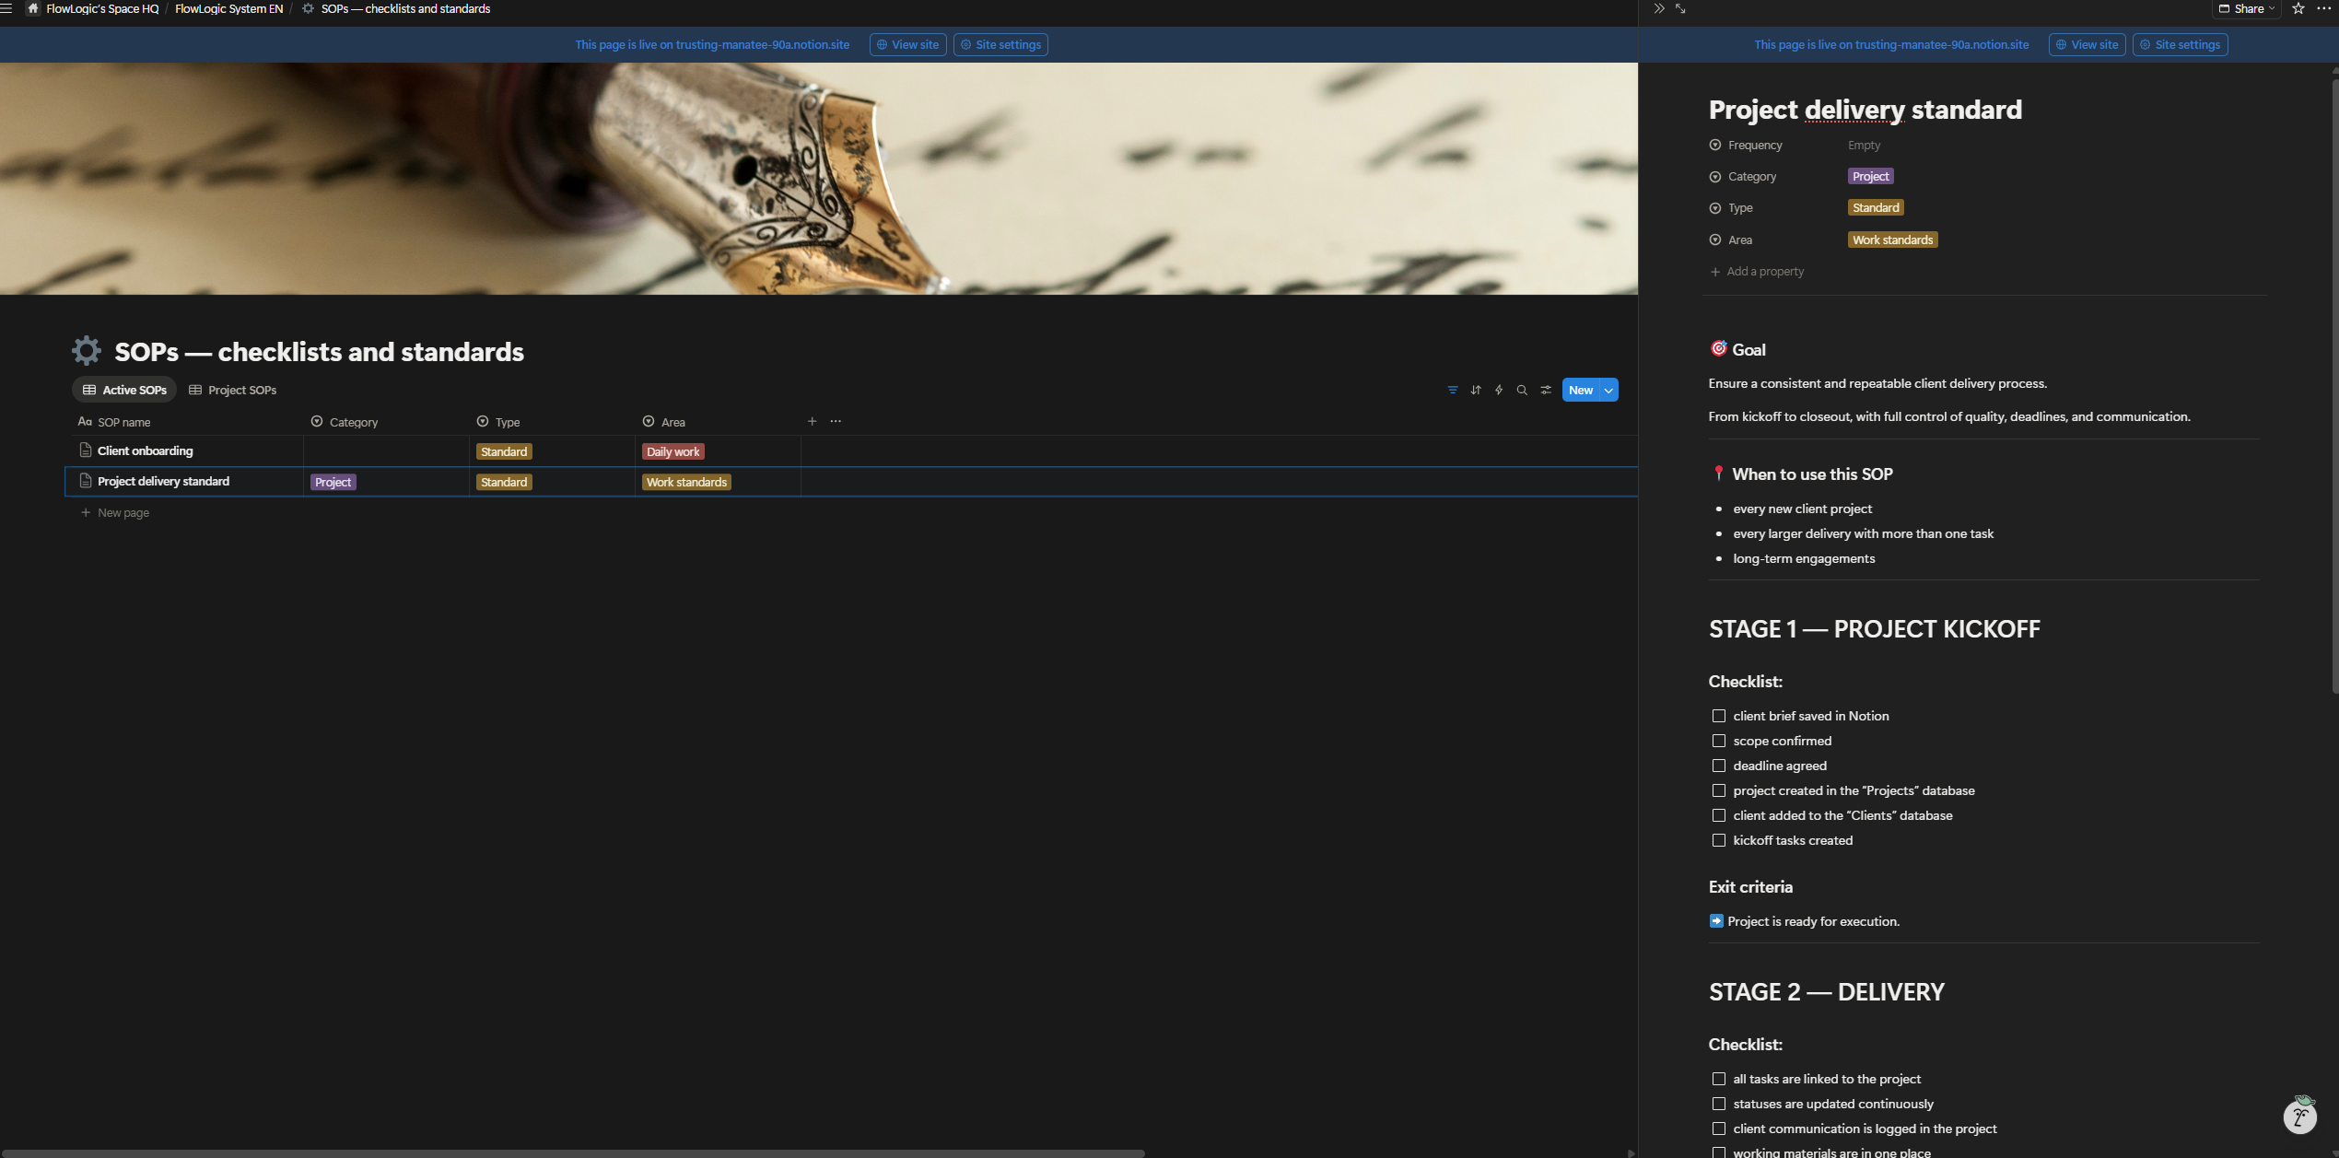This screenshot has width=2339, height=1158.
Task: Open the New button dropdown arrow
Action: [1608, 390]
